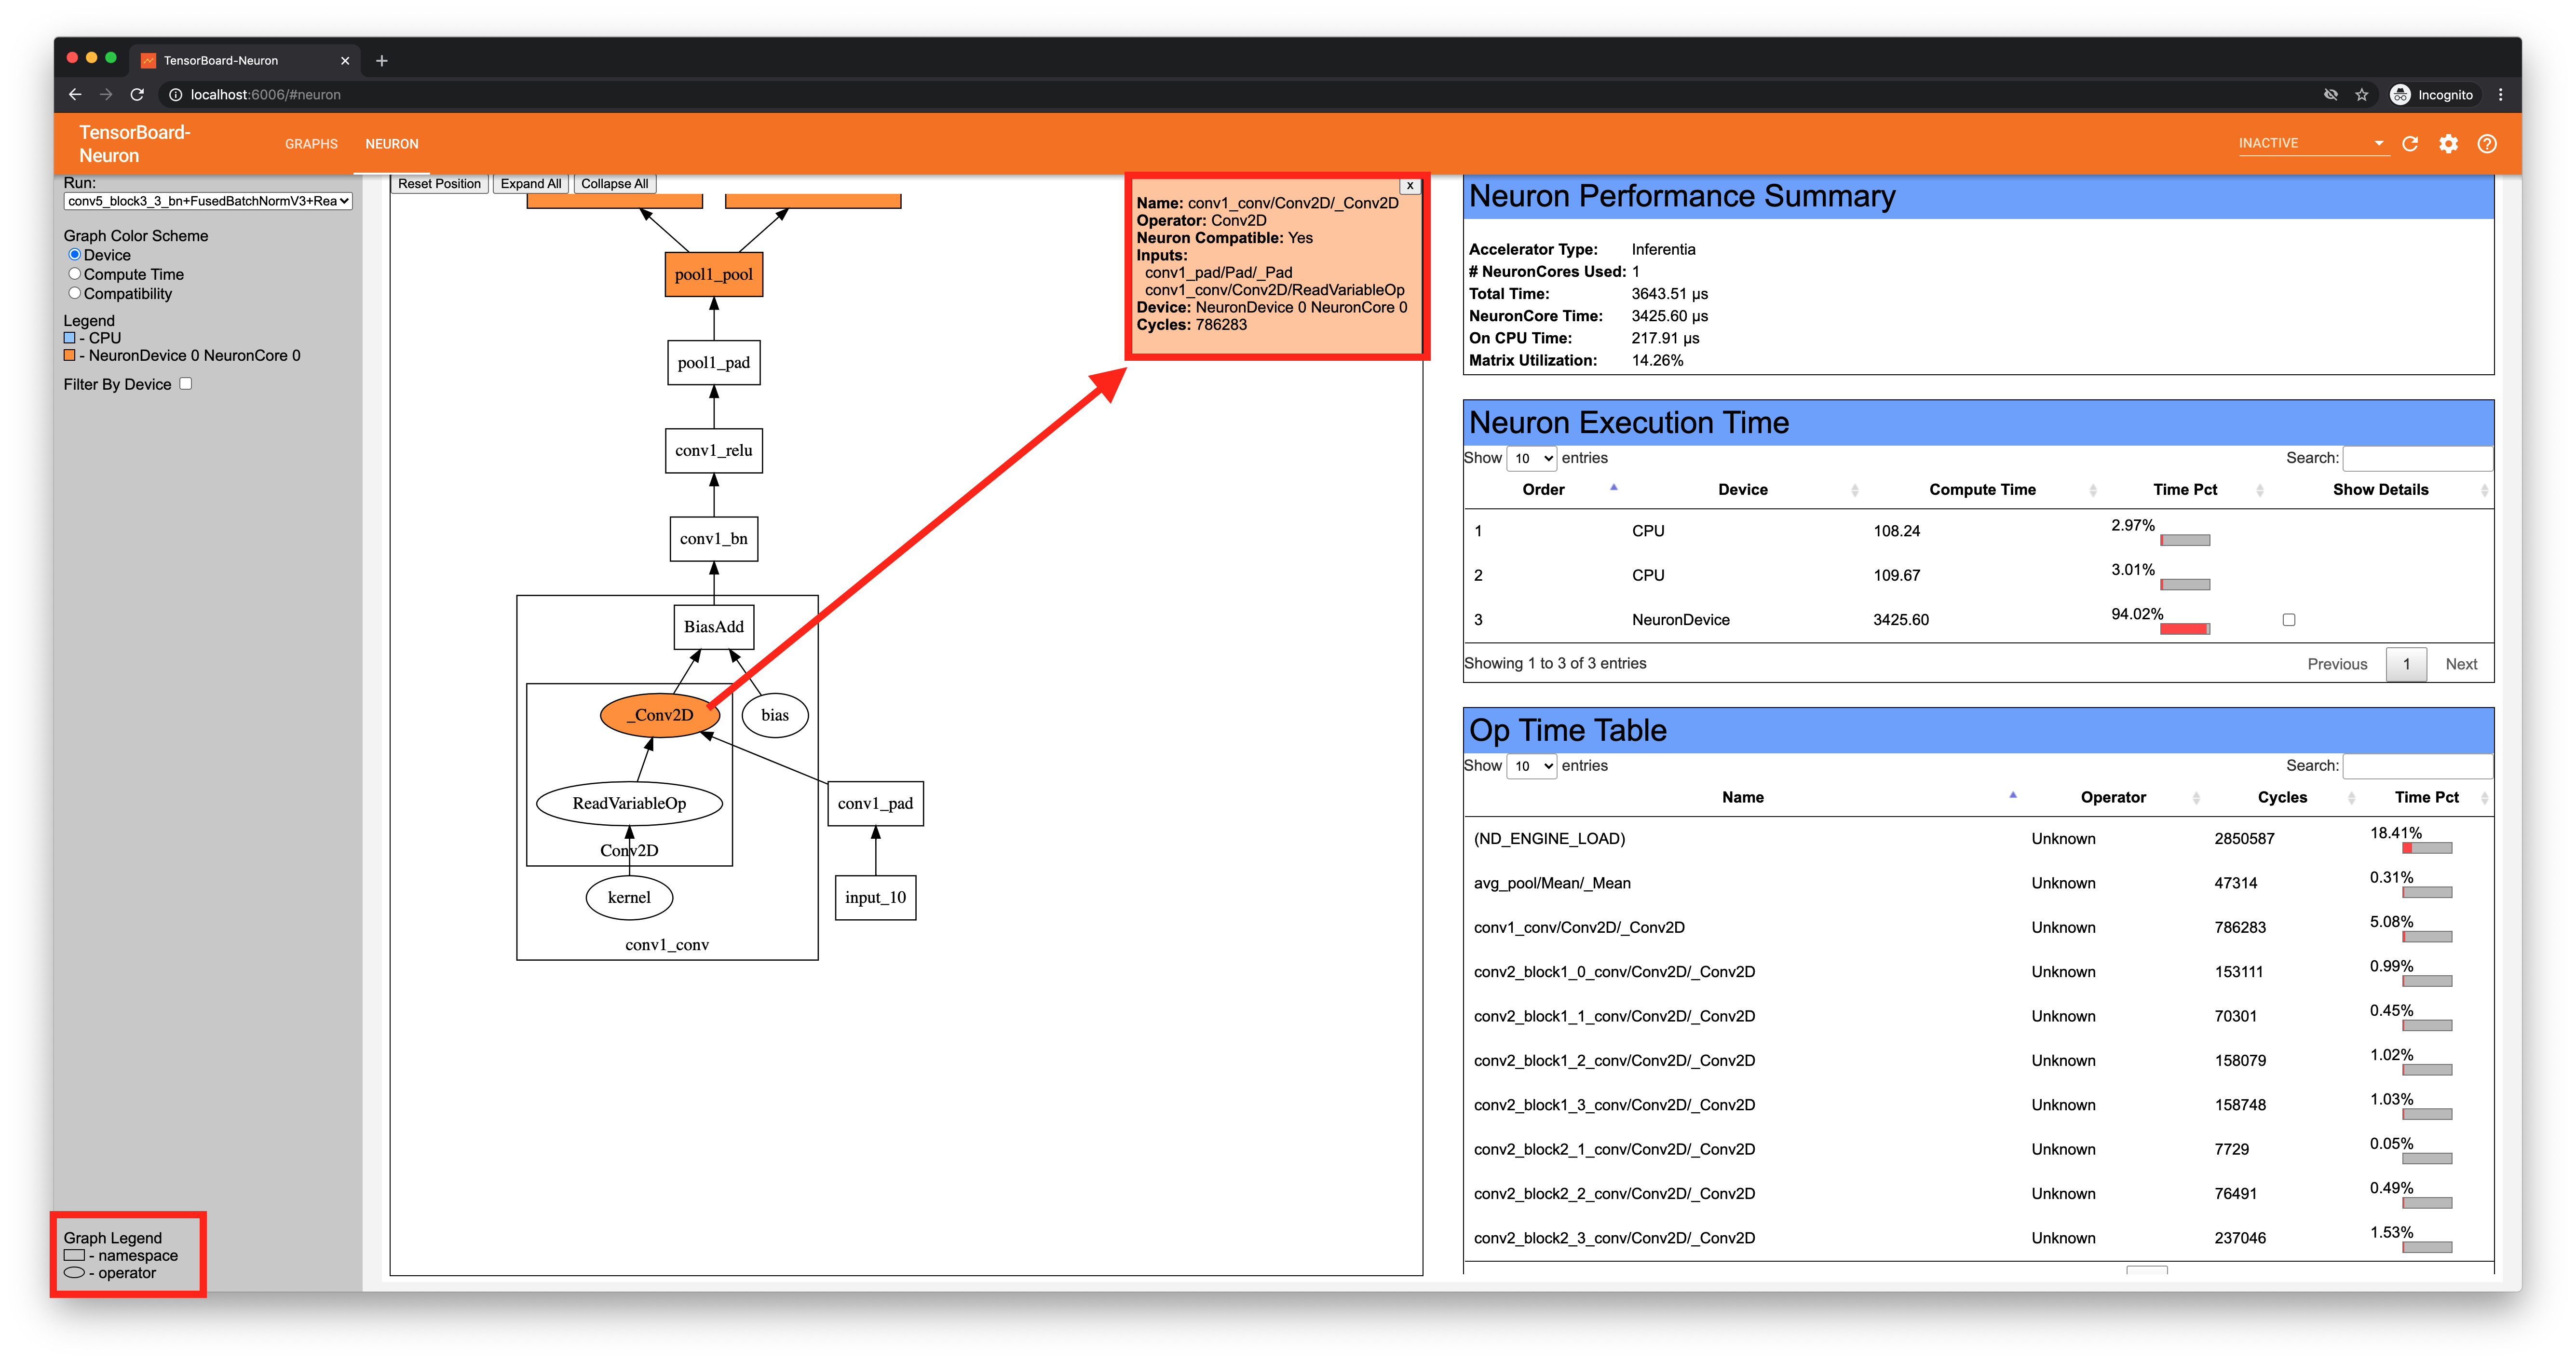Select Compute Time color scheme
2576x1363 pixels.
point(75,274)
